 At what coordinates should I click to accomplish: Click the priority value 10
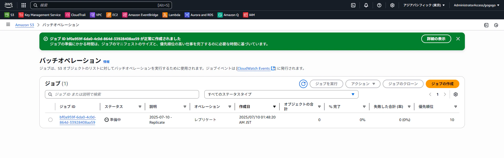pos(452,120)
